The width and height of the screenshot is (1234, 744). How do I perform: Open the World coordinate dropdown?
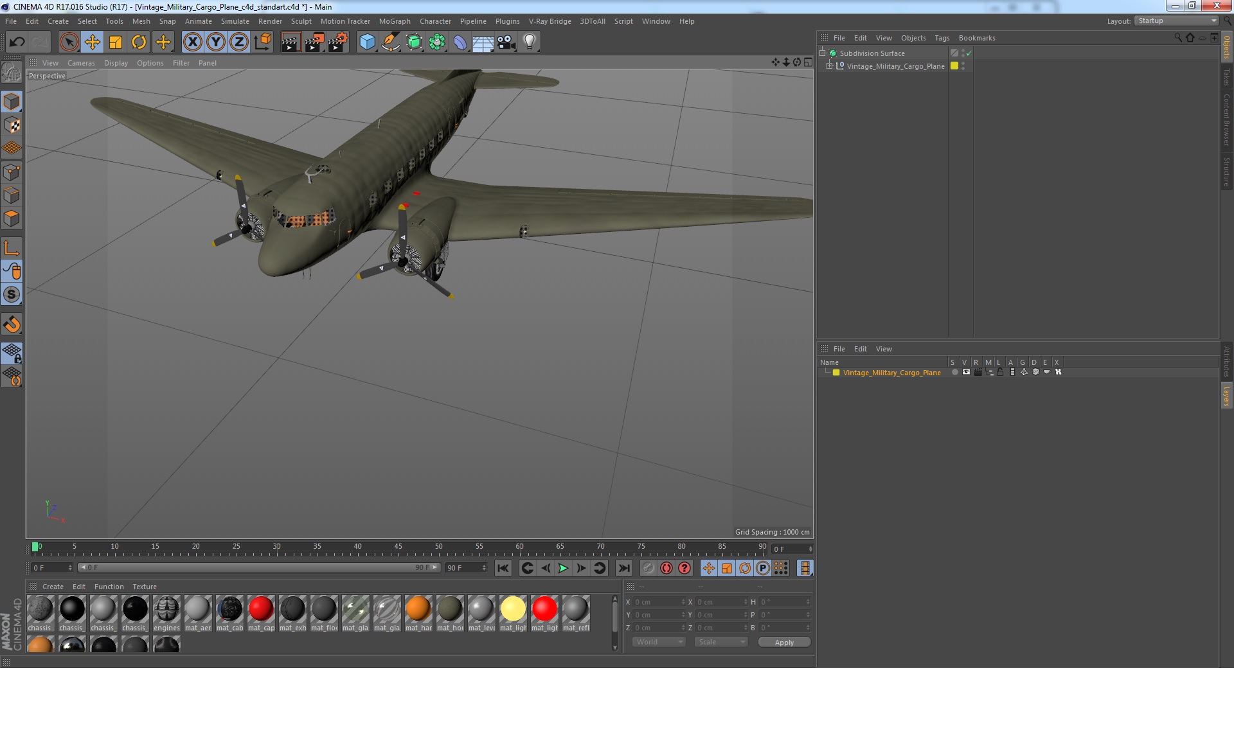tap(659, 642)
